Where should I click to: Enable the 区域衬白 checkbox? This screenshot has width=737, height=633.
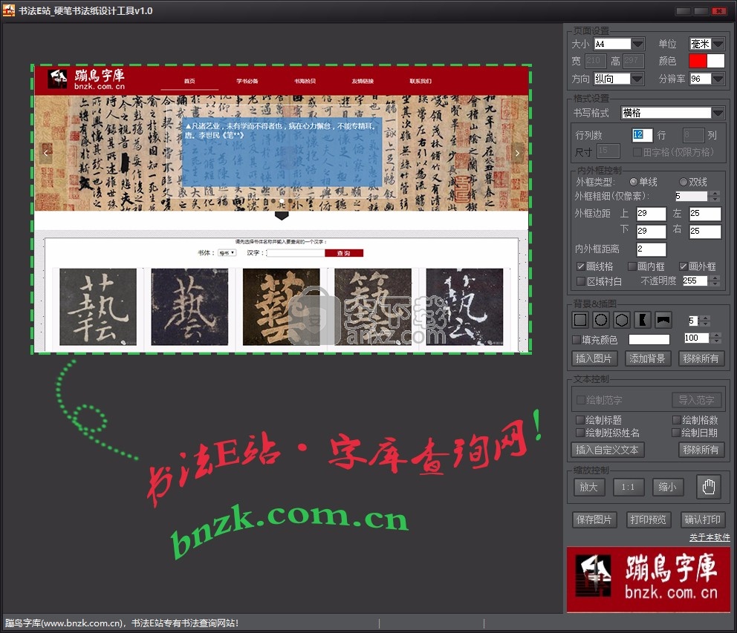click(x=581, y=281)
